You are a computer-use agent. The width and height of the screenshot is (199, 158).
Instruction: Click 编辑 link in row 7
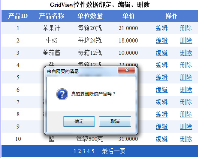coord(162,102)
